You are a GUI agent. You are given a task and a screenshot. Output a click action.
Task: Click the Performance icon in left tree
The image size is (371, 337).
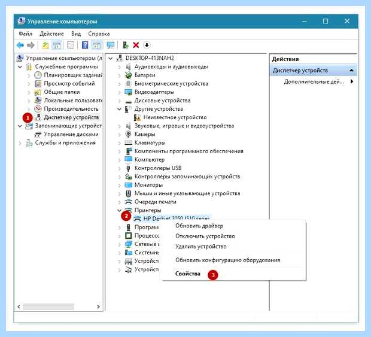click(38, 109)
